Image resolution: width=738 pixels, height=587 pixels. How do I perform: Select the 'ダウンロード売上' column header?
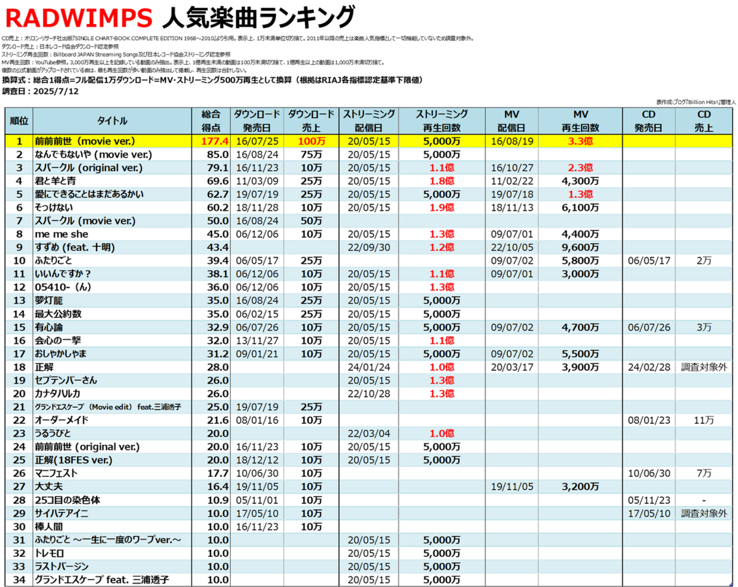click(311, 121)
